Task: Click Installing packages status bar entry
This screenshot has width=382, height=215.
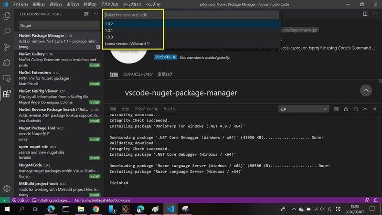Action: pos(51,200)
